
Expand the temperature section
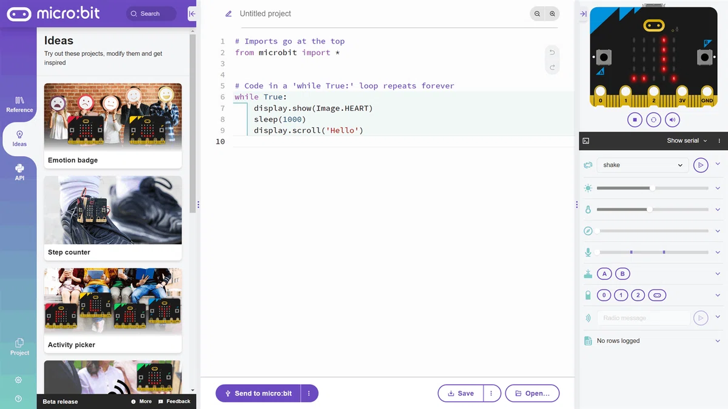pyautogui.click(x=718, y=210)
